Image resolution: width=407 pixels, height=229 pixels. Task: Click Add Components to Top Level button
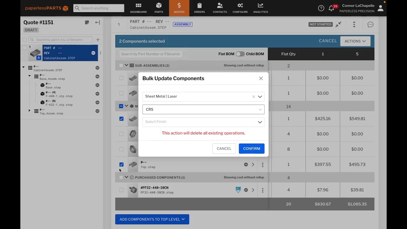tap(152, 219)
